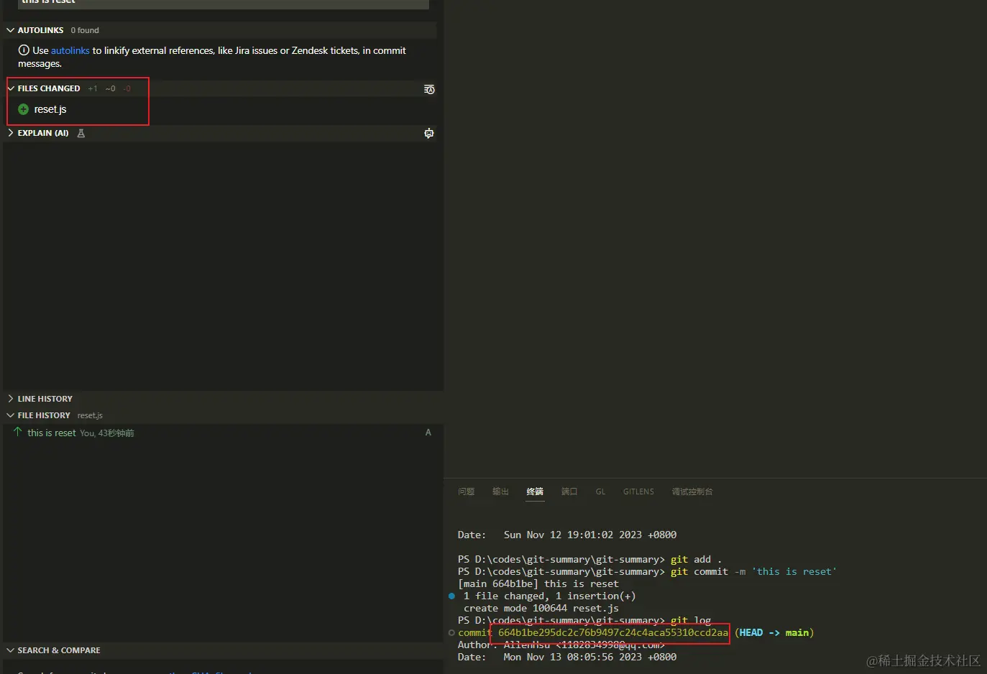Screen dimensions: 987x674
Task: Select the 'this is reset' file history commit
Action: pos(223,433)
